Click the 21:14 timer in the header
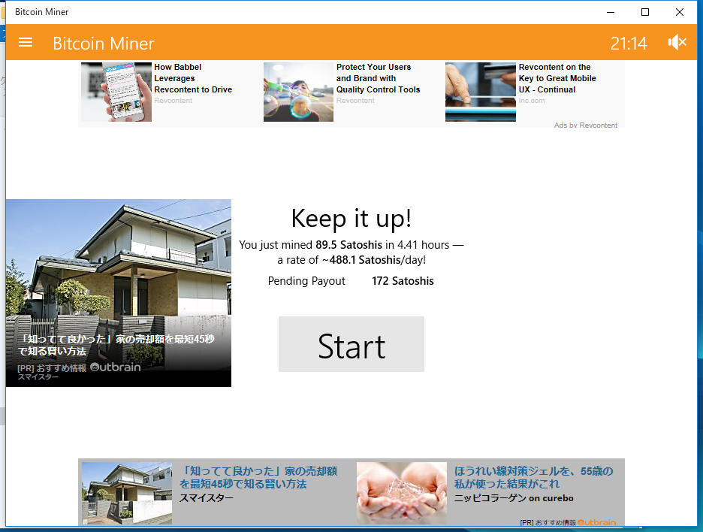 tap(629, 44)
